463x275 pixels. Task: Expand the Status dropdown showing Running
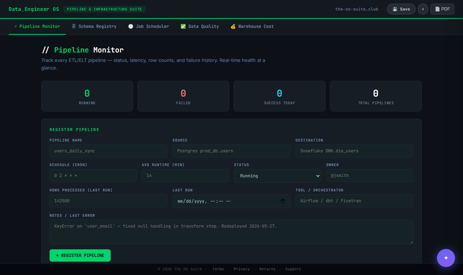pyautogui.click(x=277, y=176)
